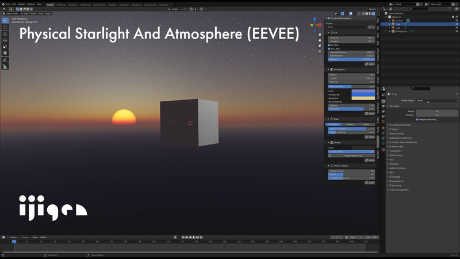Click Toggle Material Fog button
This screenshot has width=460, height=259.
pyautogui.click(x=351, y=155)
